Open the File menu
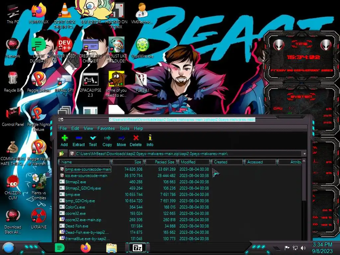Viewport: 340px width, 255px height. point(63,128)
